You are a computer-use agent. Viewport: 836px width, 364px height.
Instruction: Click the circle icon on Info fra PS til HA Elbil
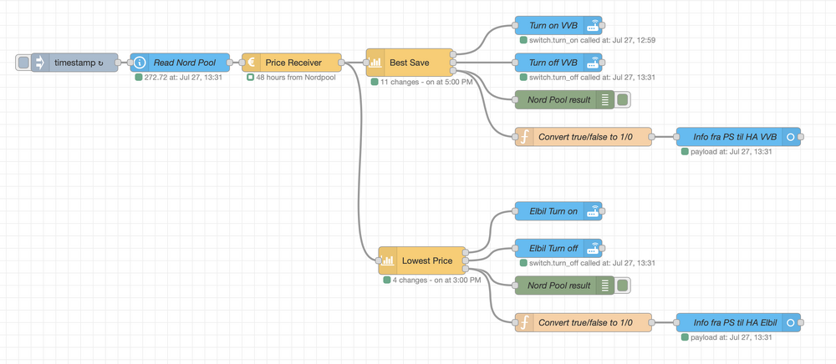[x=791, y=322]
